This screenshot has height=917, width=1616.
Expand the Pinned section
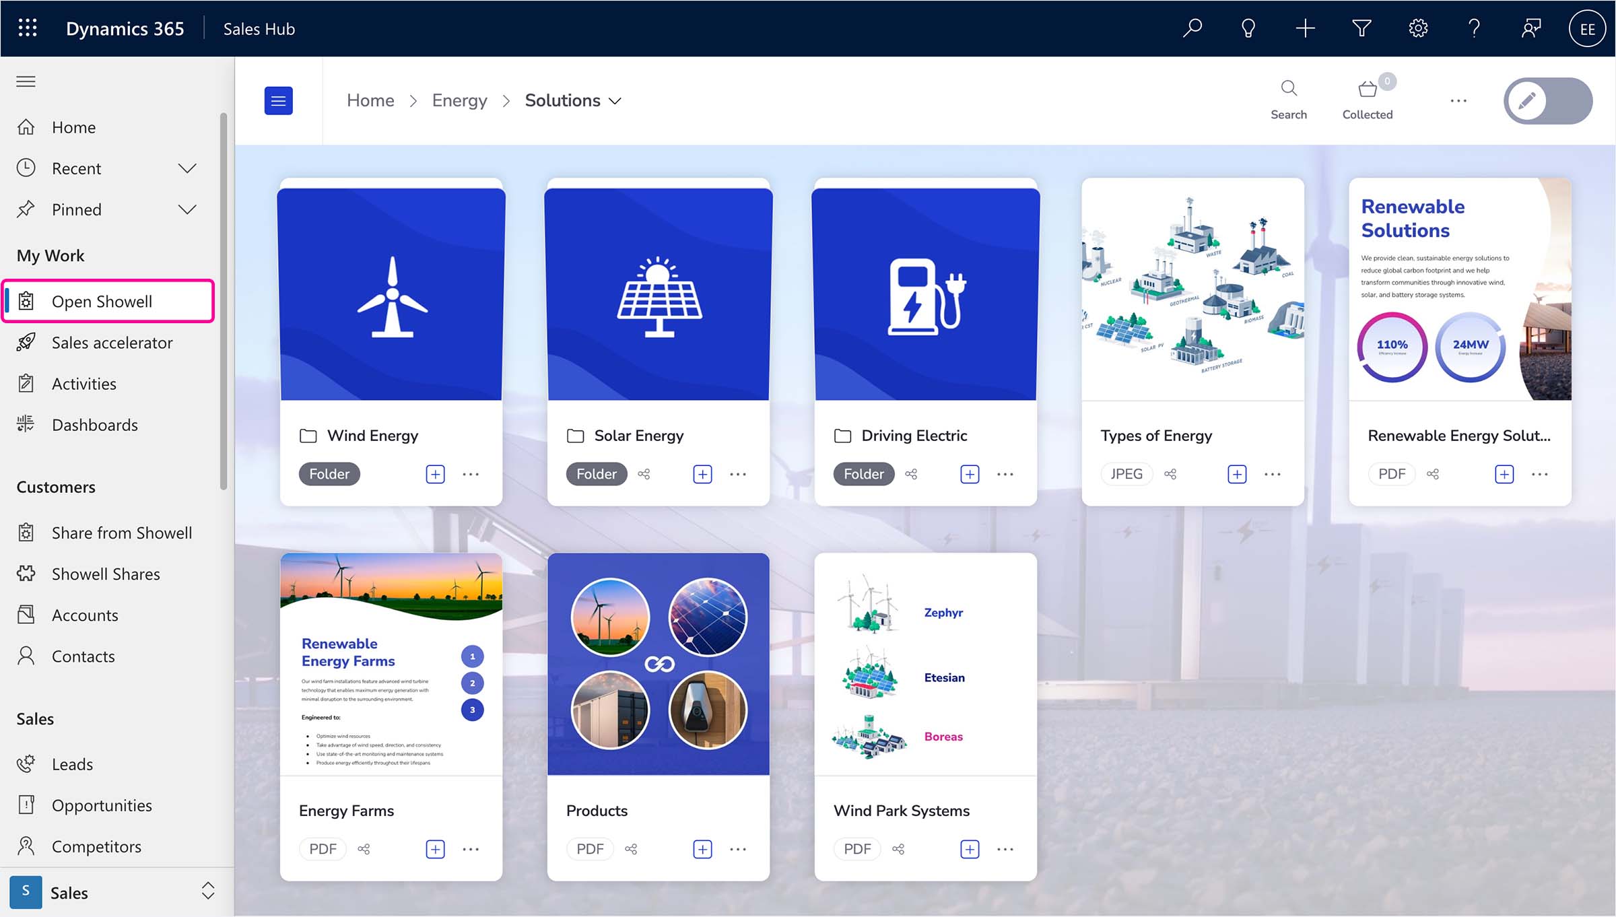[187, 209]
